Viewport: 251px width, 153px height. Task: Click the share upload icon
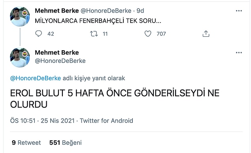pos(206,34)
